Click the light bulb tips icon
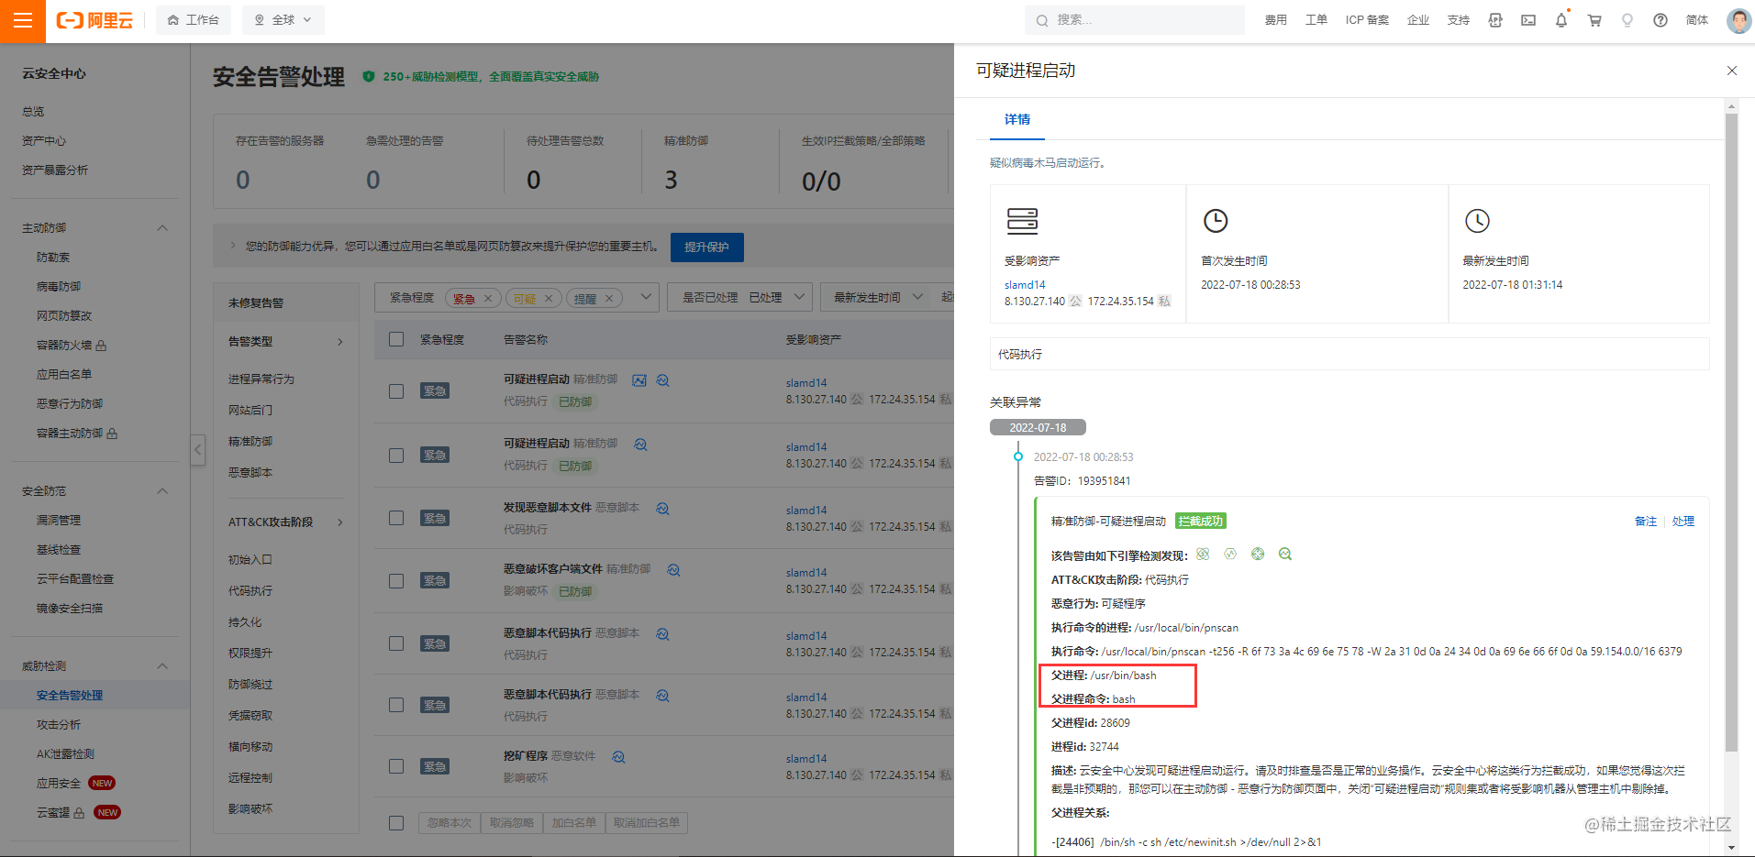 1627,20
